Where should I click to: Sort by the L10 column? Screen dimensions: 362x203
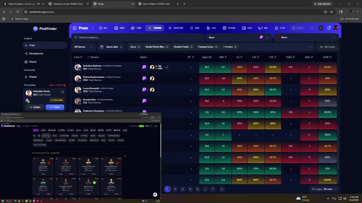256,57
